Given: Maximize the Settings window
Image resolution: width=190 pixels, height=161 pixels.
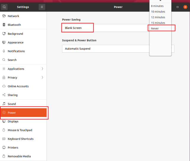Looking at the screenshot, I should (178, 7).
